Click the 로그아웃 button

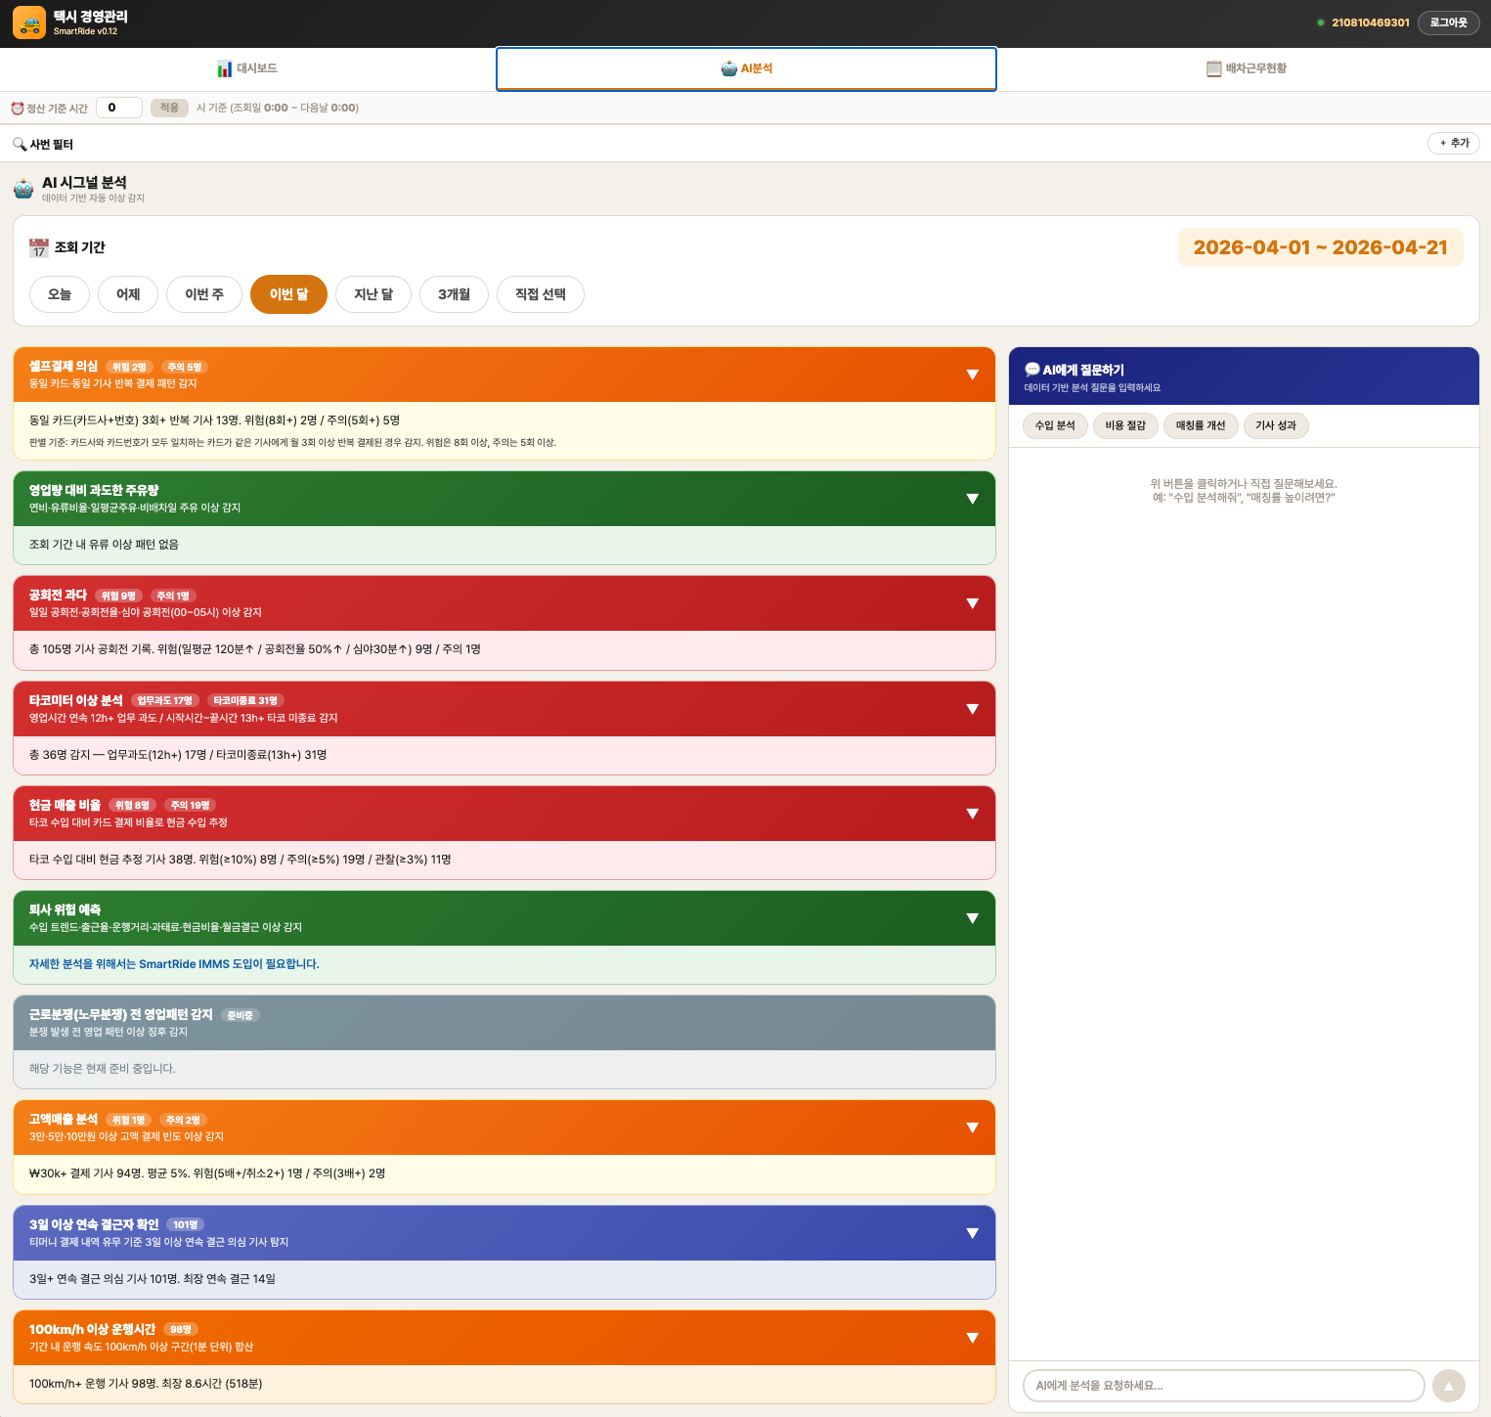click(x=1448, y=22)
